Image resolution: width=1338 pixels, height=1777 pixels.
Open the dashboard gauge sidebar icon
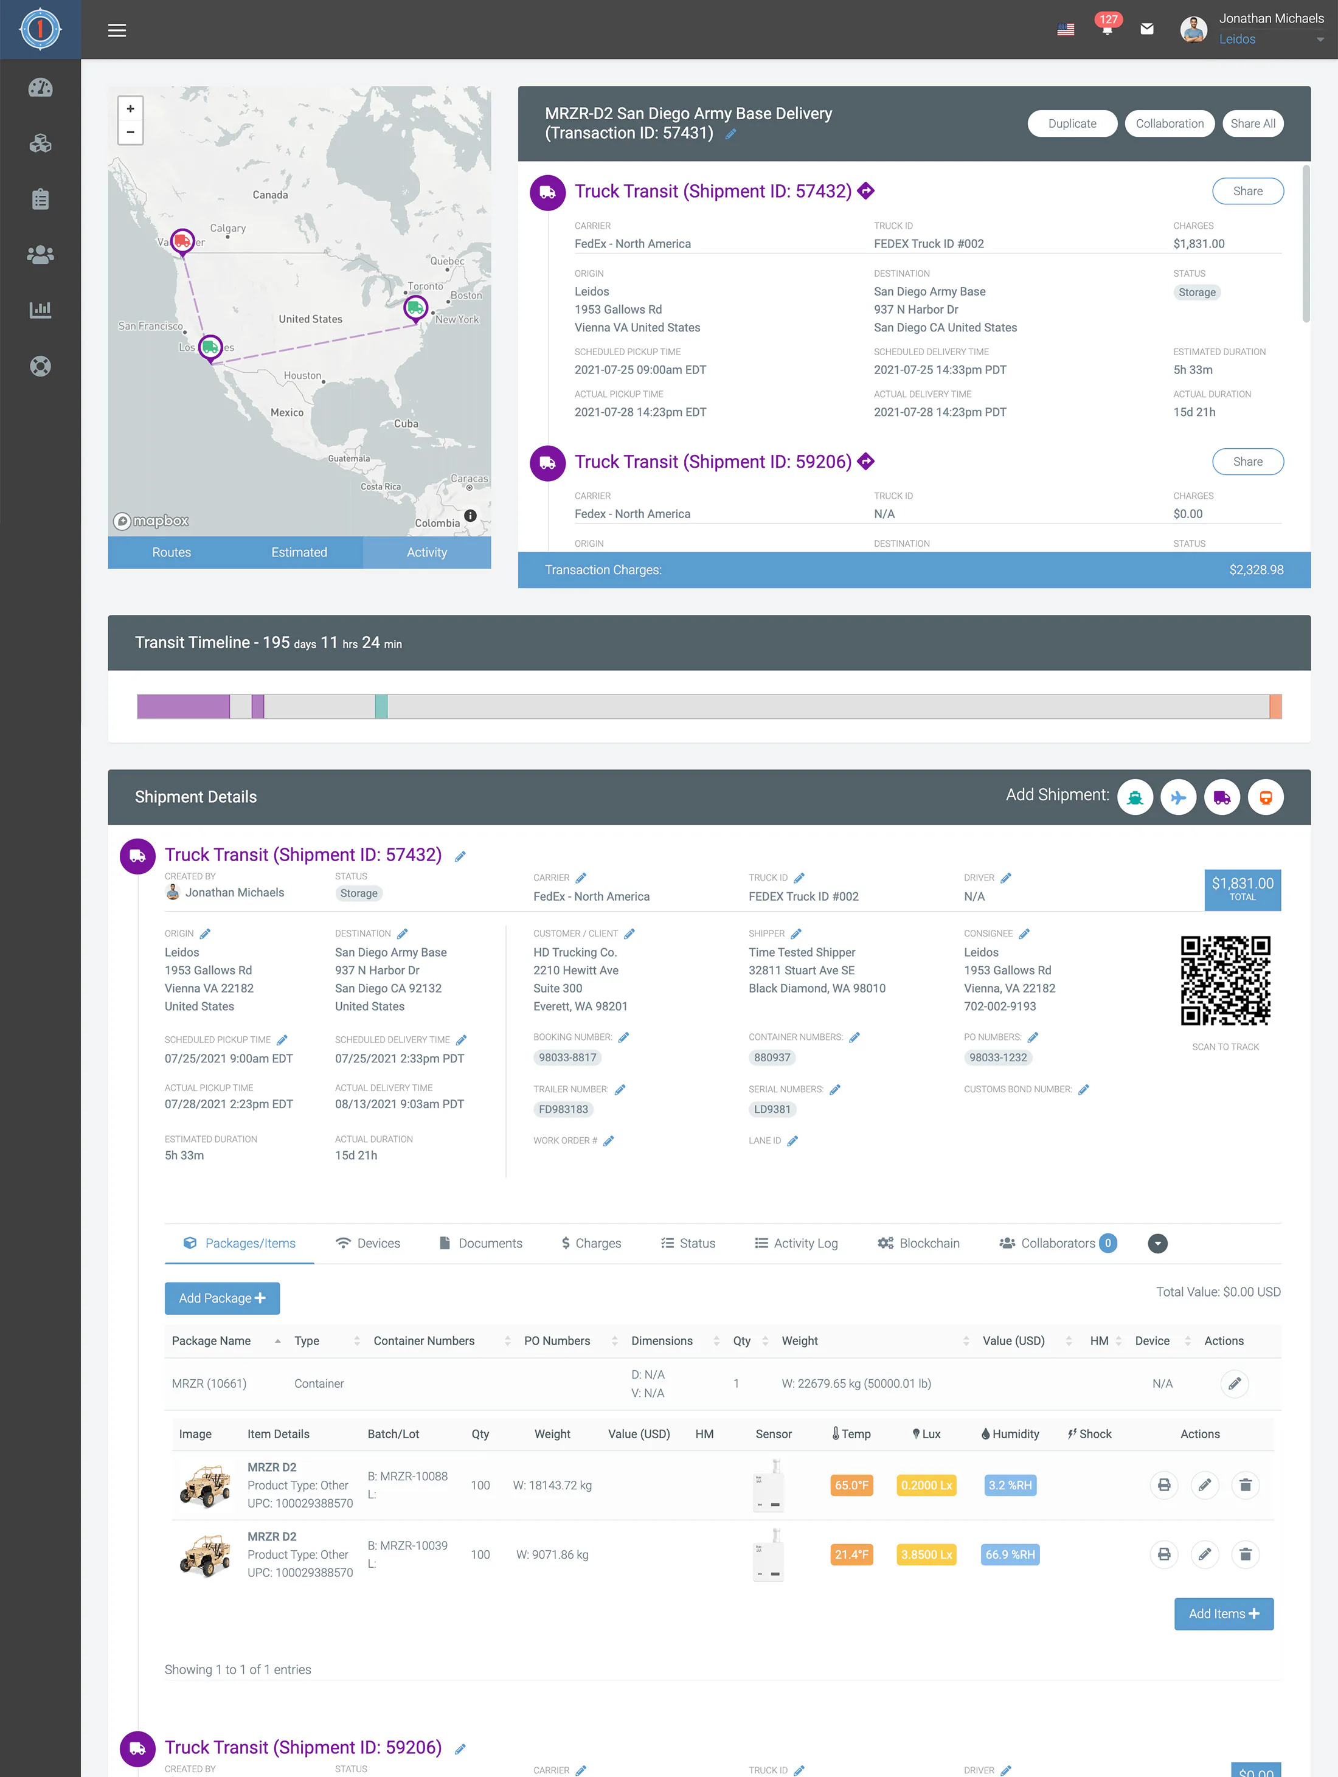pyautogui.click(x=40, y=88)
